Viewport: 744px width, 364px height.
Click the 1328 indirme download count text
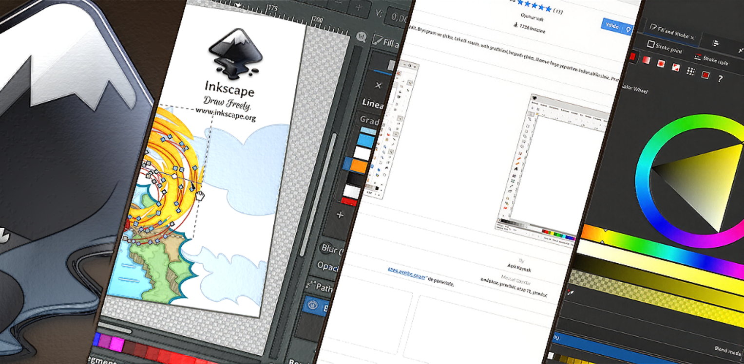click(x=532, y=29)
